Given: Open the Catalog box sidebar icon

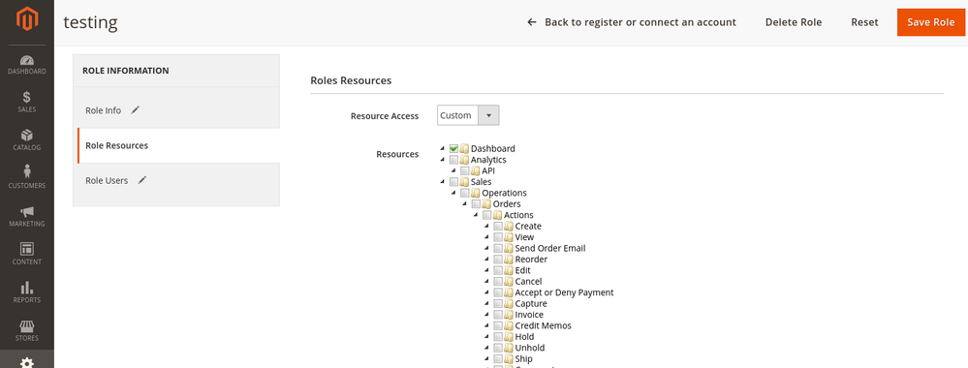Looking at the screenshot, I should (x=27, y=136).
